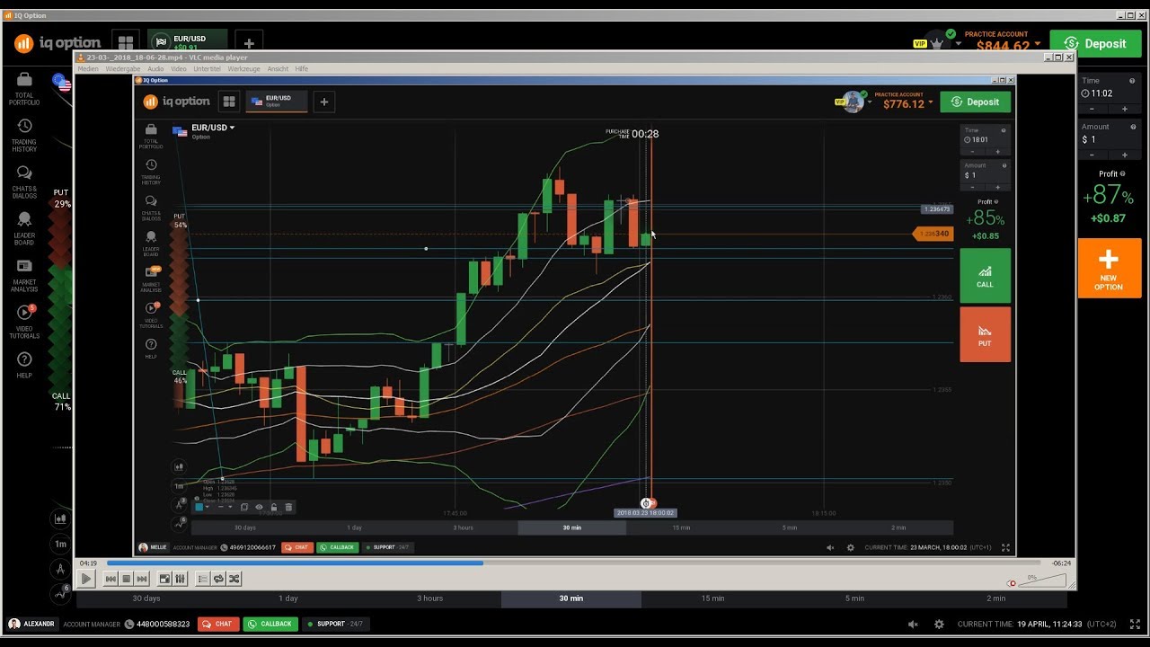Select outer 2 min timeframe
The height and width of the screenshot is (647, 1150).
point(995,598)
